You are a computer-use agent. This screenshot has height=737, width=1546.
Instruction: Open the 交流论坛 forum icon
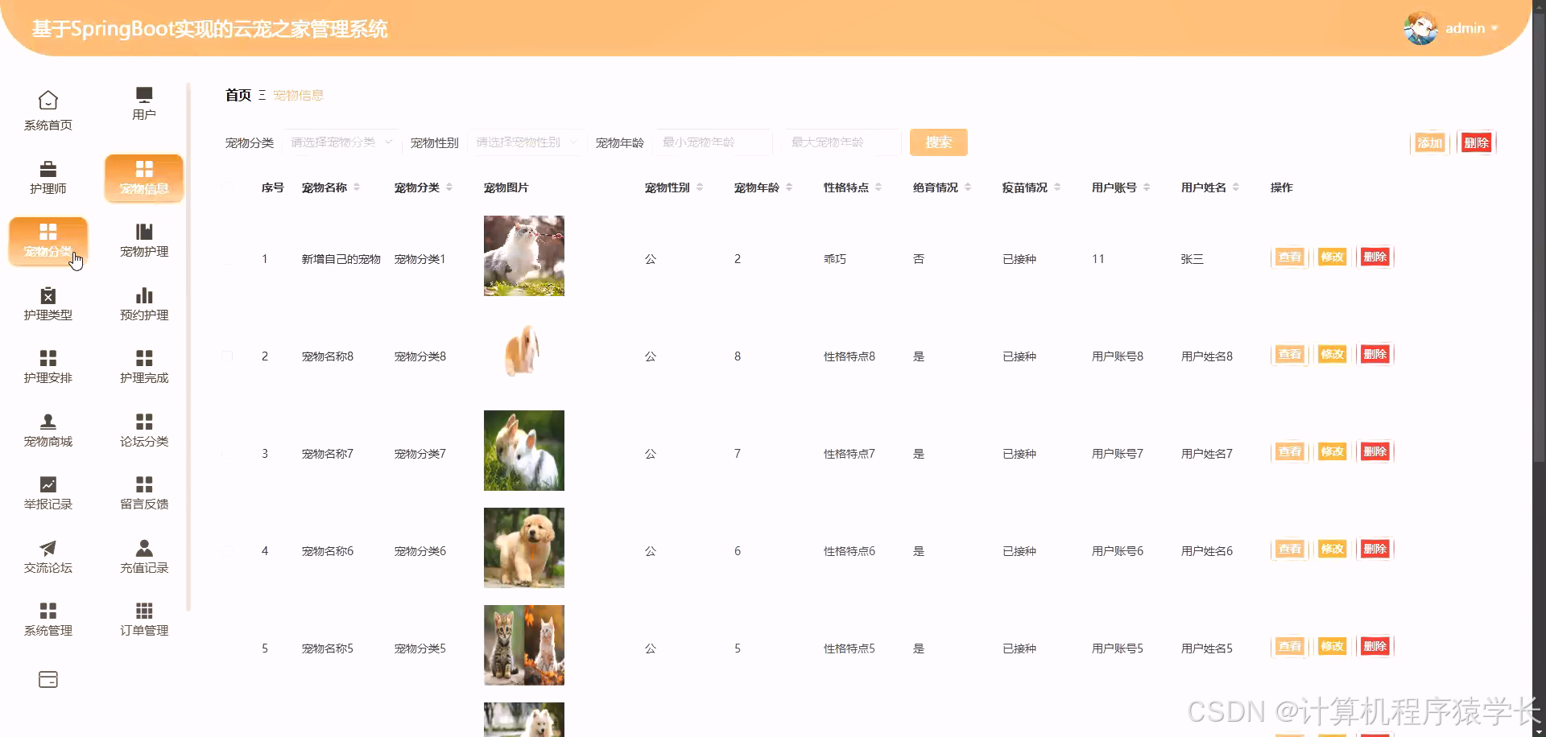(x=48, y=555)
